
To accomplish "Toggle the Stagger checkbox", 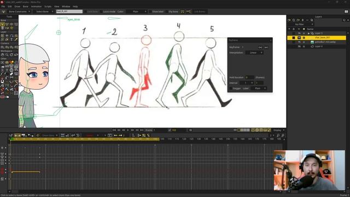I will coord(231,89).
